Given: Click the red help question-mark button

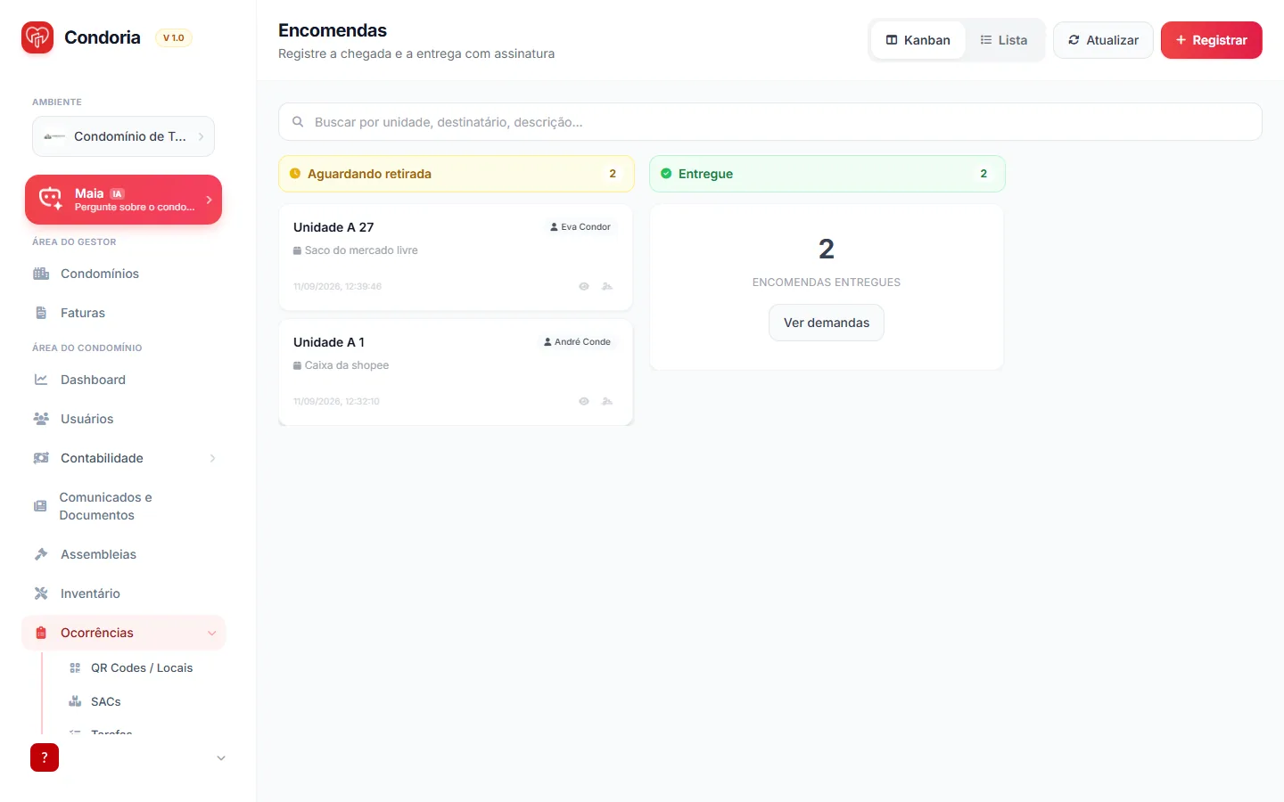Looking at the screenshot, I should pos(45,757).
